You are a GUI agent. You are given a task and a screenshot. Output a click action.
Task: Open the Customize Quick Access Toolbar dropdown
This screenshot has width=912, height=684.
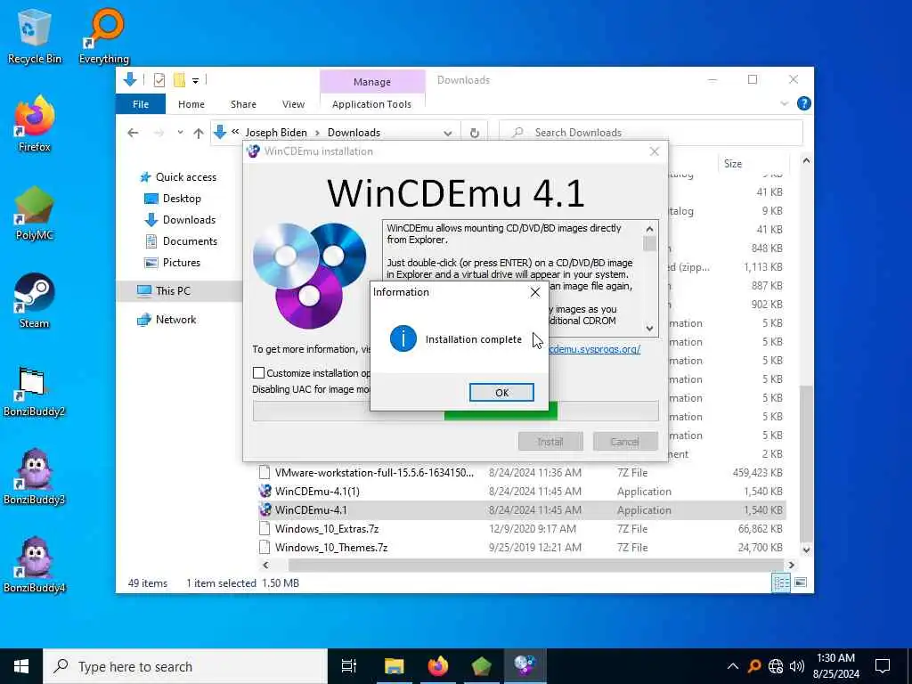[195, 81]
